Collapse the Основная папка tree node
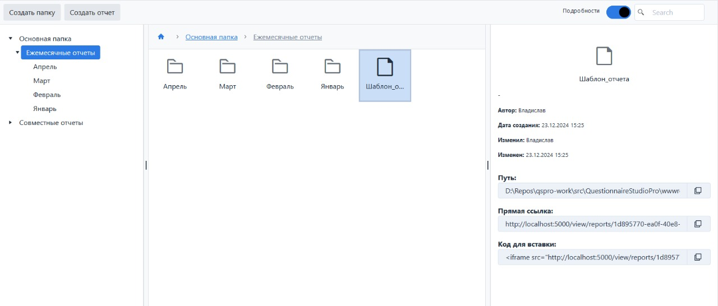Image resolution: width=718 pixels, height=306 pixels. [x=11, y=39]
